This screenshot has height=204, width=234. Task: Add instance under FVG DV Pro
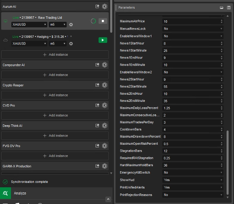[x=55, y=156]
